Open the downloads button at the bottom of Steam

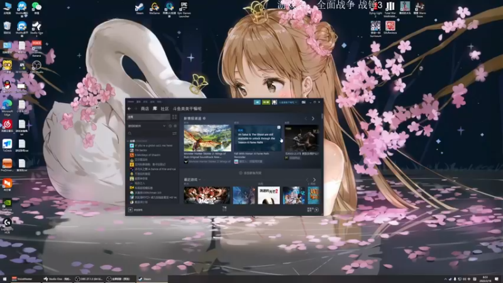point(224,209)
